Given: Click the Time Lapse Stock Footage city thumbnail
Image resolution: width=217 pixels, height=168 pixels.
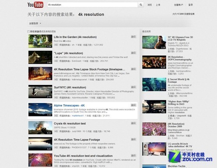Looking at the screenshot, I should [40, 74].
